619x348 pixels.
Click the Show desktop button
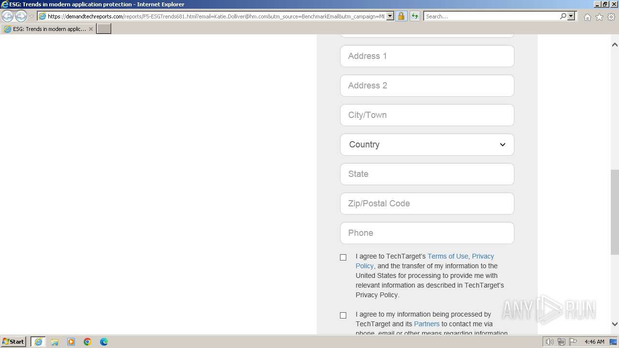614,342
